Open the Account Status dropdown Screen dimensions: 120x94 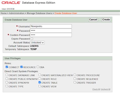point(37,42)
